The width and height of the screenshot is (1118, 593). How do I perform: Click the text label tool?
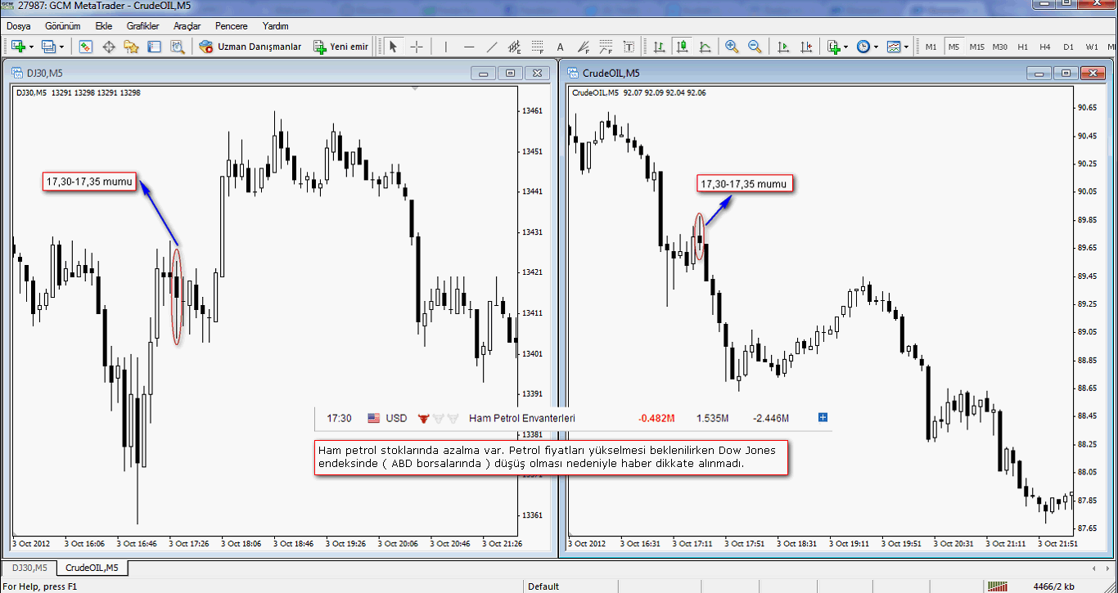[561, 47]
